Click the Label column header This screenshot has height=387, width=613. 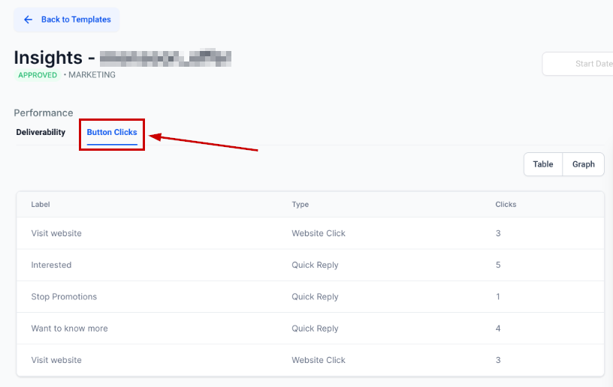point(40,204)
